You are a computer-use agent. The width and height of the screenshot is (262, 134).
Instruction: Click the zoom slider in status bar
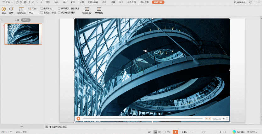[x=203, y=132]
